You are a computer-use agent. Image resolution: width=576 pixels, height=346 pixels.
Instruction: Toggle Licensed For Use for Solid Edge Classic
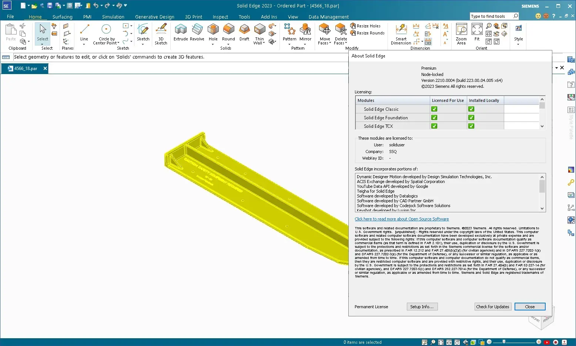pyautogui.click(x=434, y=109)
